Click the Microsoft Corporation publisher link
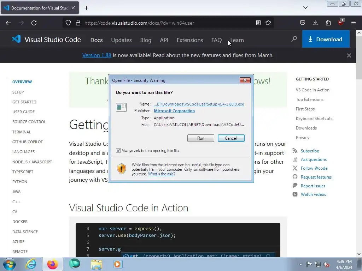Image resolution: width=362 pixels, height=271 pixels. tap(174, 111)
